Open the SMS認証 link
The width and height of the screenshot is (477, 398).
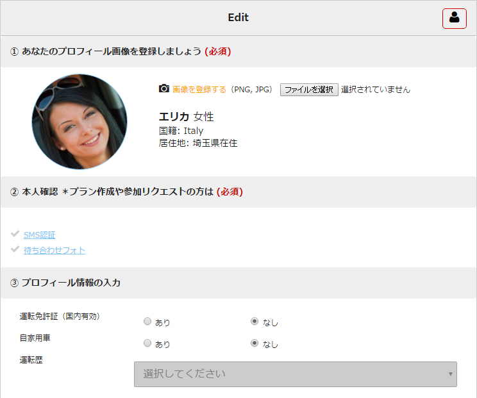click(39, 235)
